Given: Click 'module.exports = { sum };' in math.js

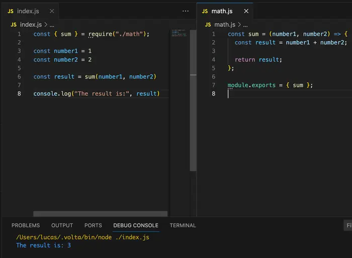Looking at the screenshot, I should click(x=270, y=85).
